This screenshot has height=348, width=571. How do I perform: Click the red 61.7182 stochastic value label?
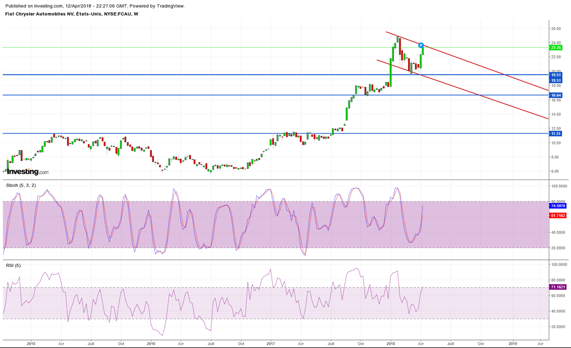click(558, 215)
